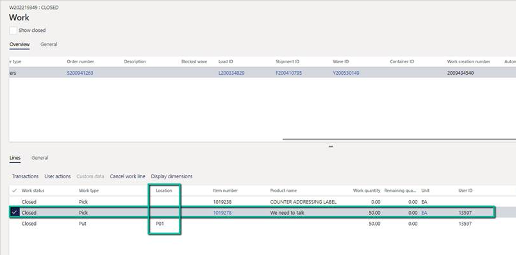Select the P01 location cell
This screenshot has width=516, height=255.
click(160, 224)
